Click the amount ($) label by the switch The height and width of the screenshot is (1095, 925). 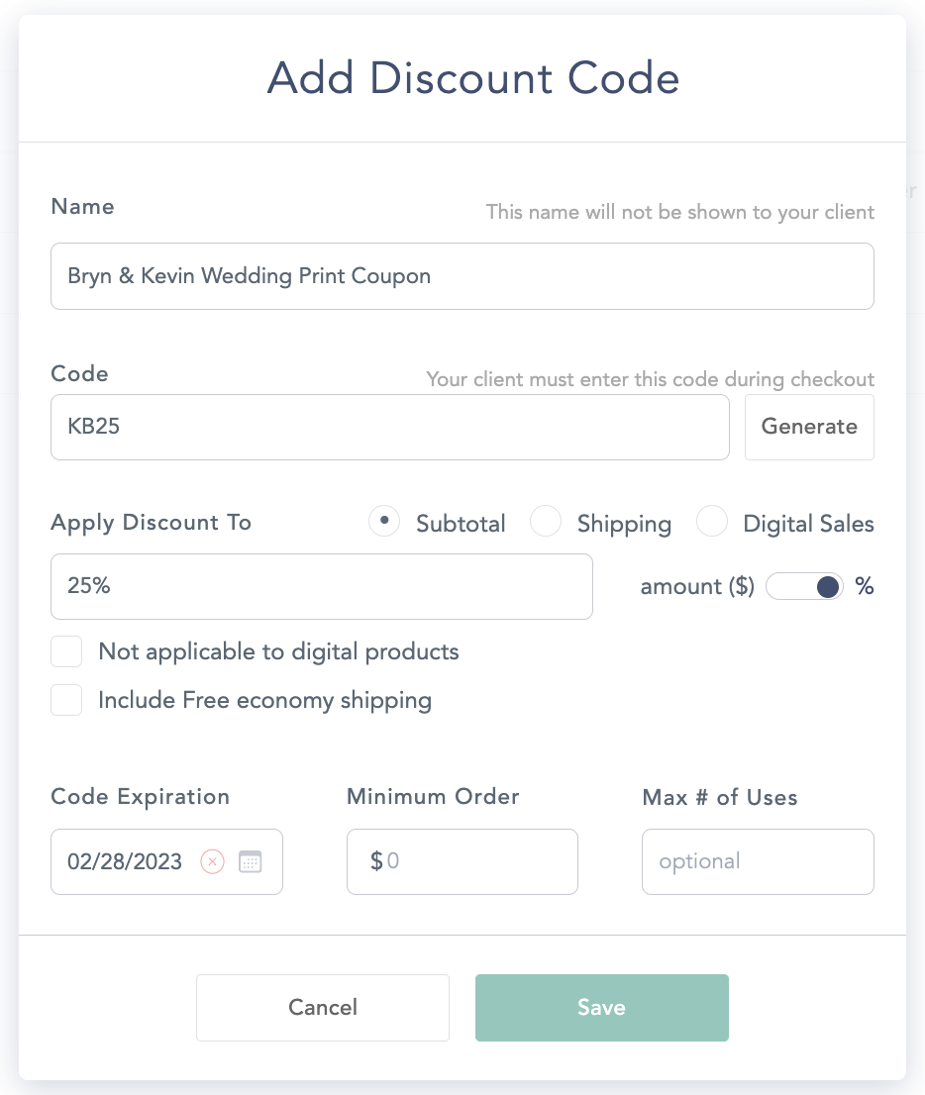(x=697, y=586)
